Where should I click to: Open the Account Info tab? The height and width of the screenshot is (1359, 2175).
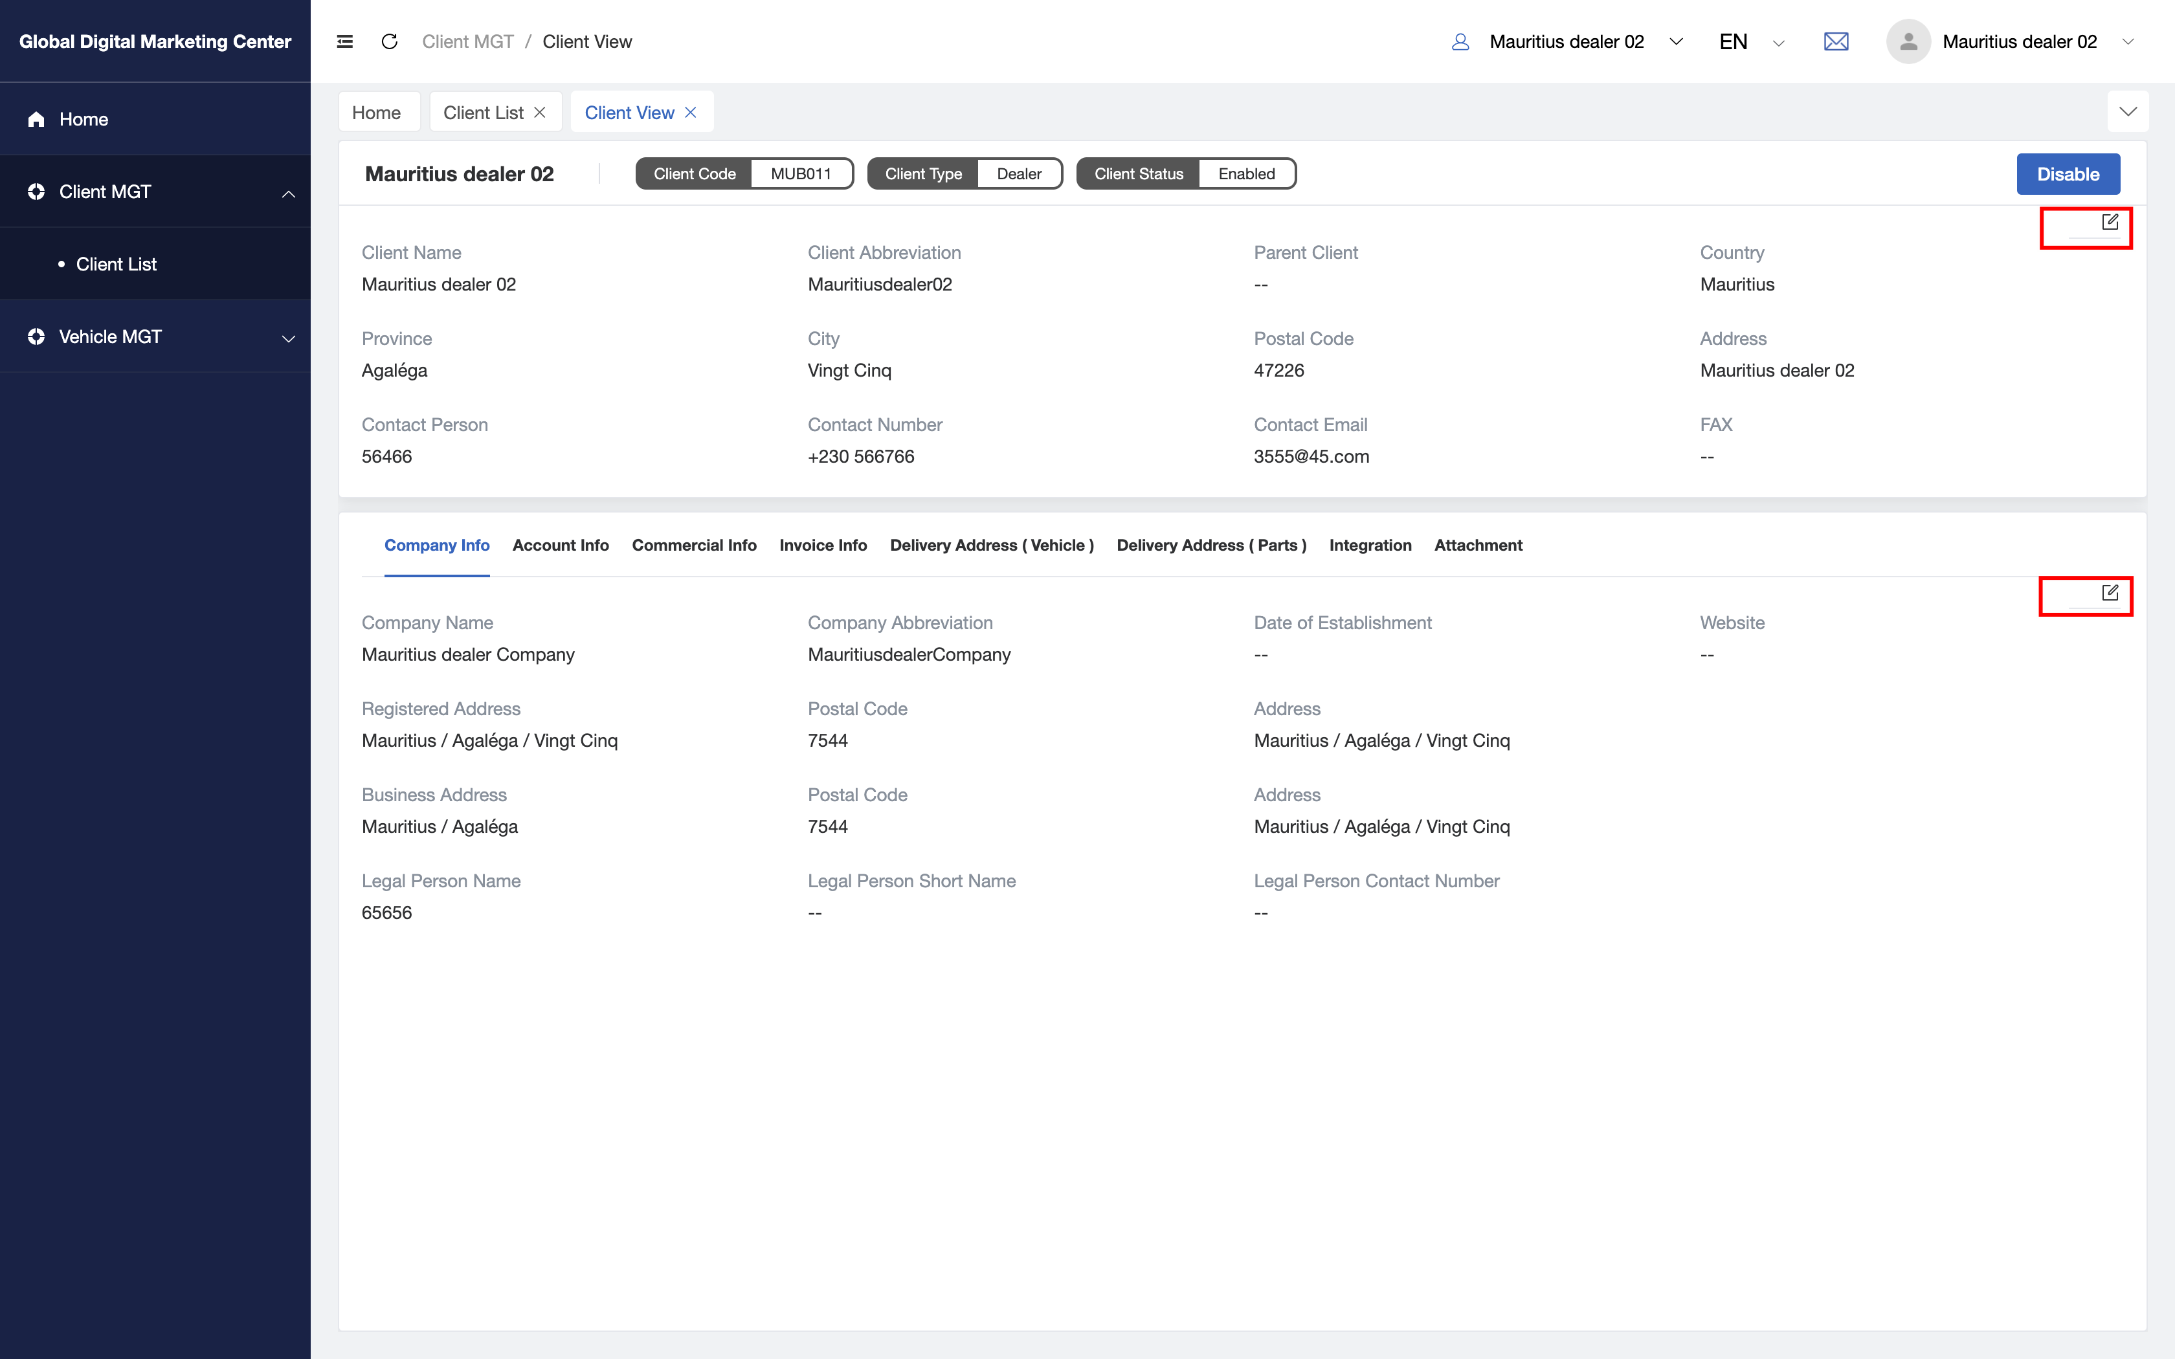(561, 546)
